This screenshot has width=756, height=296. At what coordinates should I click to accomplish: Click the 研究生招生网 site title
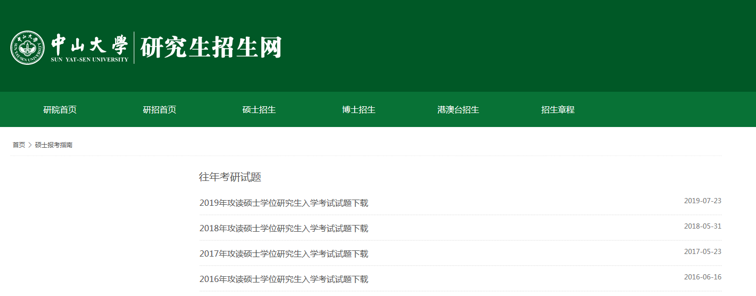tap(211, 48)
